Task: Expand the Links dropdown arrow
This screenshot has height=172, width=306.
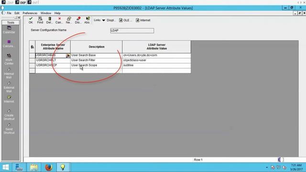Action: [103, 20]
